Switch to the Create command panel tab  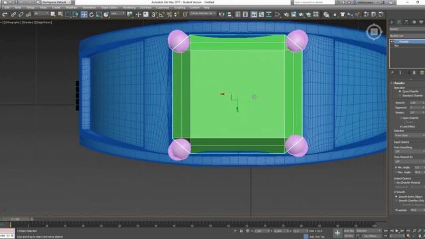pyautogui.click(x=391, y=22)
